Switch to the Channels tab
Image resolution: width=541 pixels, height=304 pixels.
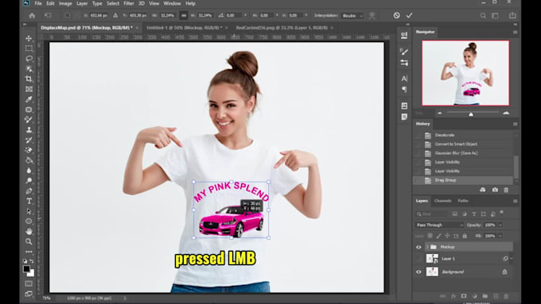[x=442, y=201]
